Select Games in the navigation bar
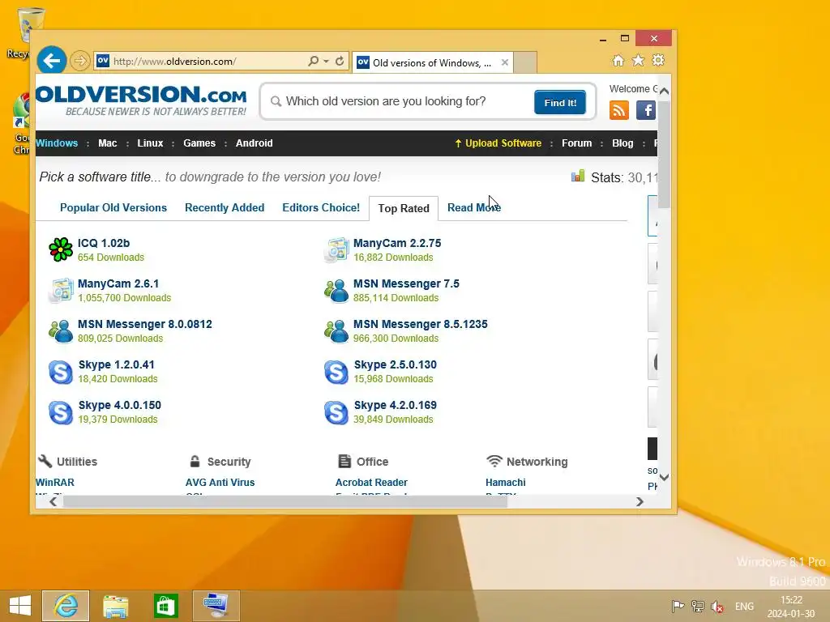 (199, 143)
